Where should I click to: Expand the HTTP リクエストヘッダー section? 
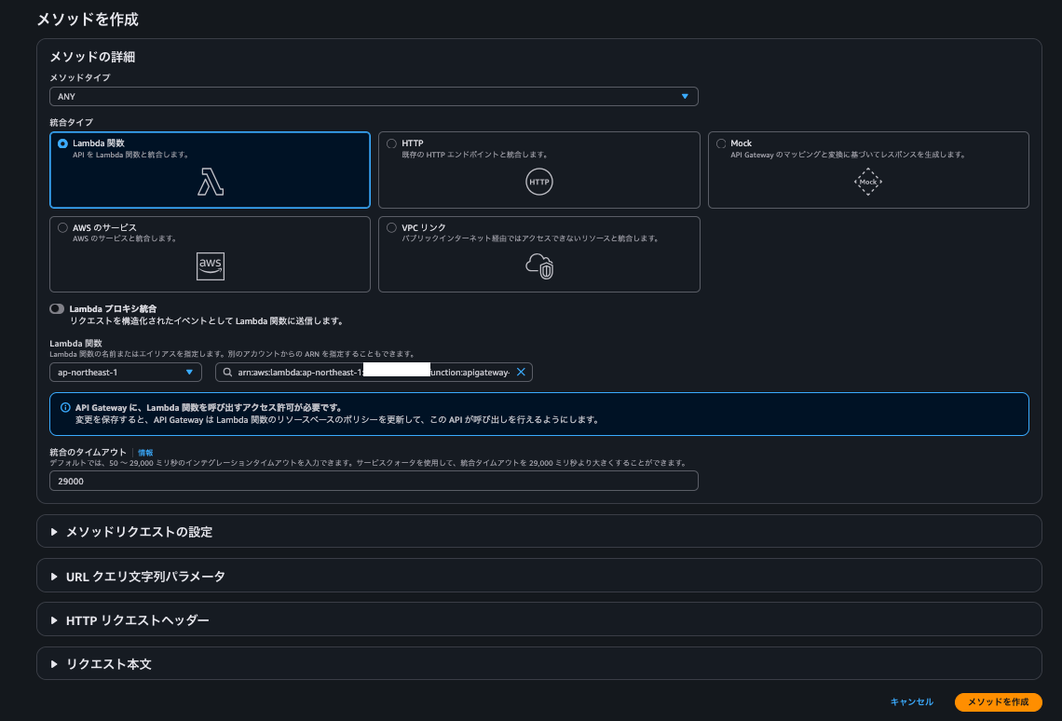coord(539,620)
